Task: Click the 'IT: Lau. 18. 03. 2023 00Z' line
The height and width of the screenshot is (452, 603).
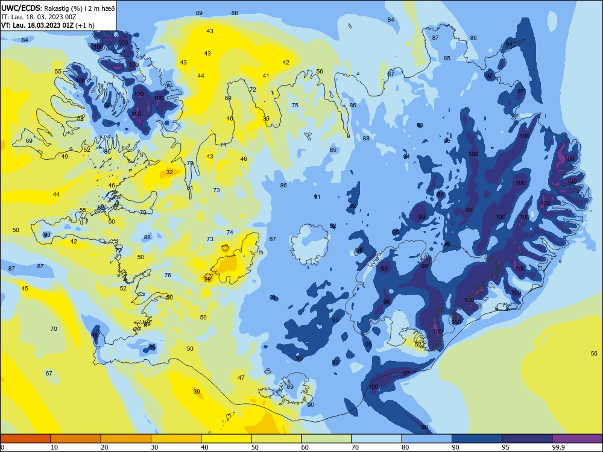Action: click(39, 17)
